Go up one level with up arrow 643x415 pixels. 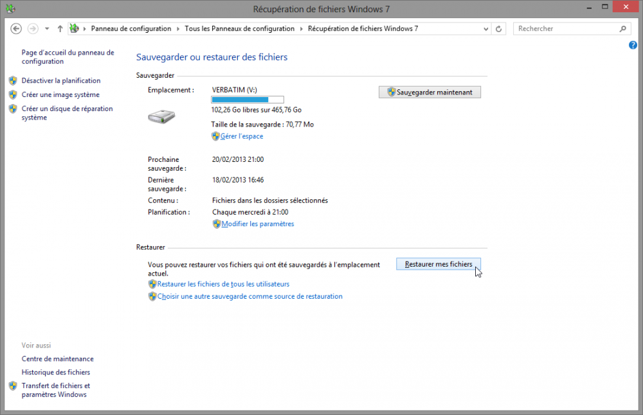tap(60, 29)
